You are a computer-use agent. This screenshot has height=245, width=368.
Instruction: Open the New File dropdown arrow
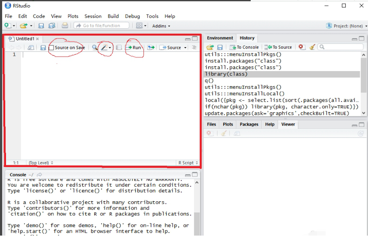(14, 26)
